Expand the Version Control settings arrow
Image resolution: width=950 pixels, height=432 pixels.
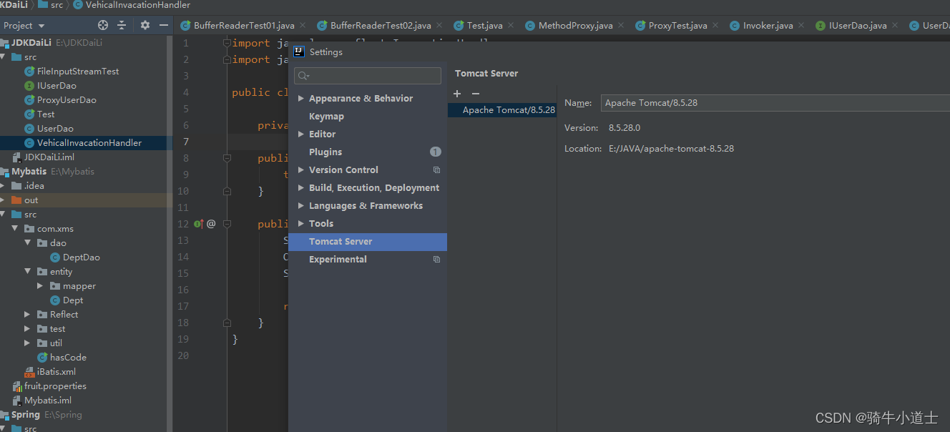pos(301,170)
